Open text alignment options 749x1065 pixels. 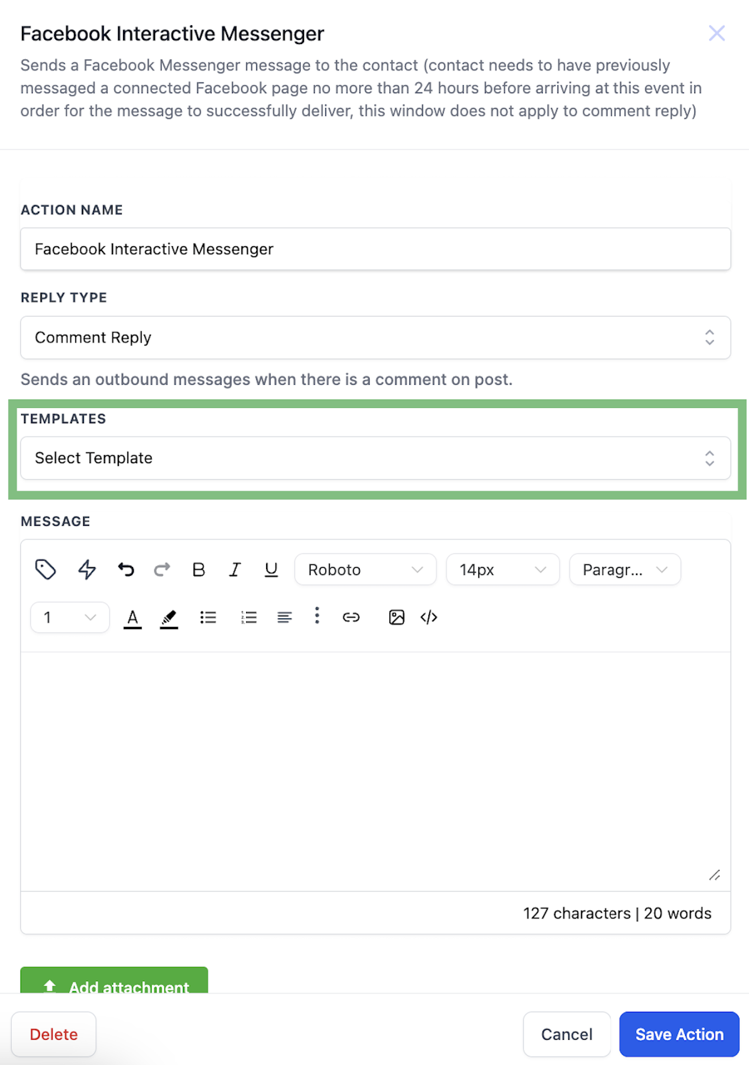pos(285,618)
